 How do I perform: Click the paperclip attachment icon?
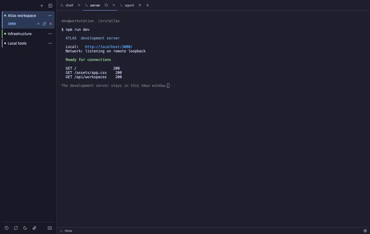[x=34, y=228]
